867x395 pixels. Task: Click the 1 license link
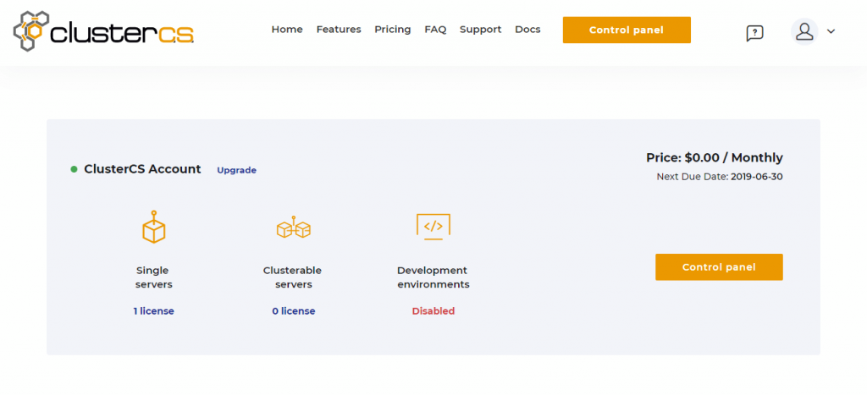[x=153, y=311]
